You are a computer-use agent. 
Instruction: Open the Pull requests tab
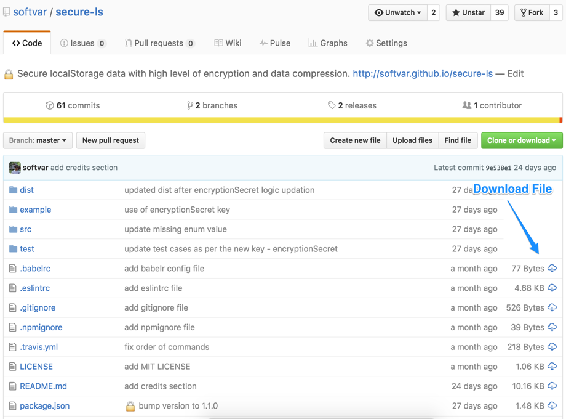(x=159, y=43)
